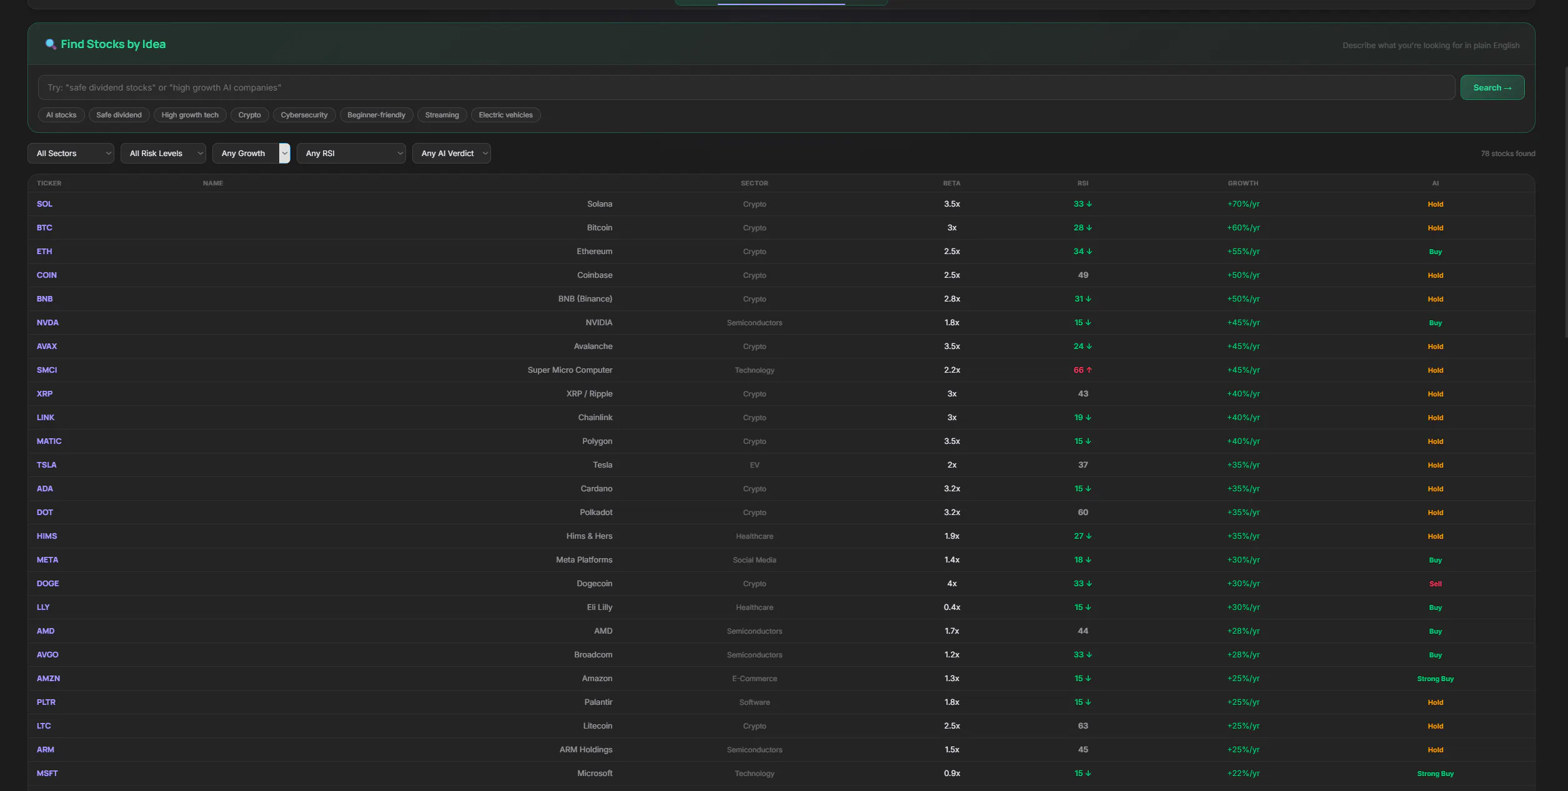
Task: Sort by the GROWTH column header
Action: [x=1243, y=184]
